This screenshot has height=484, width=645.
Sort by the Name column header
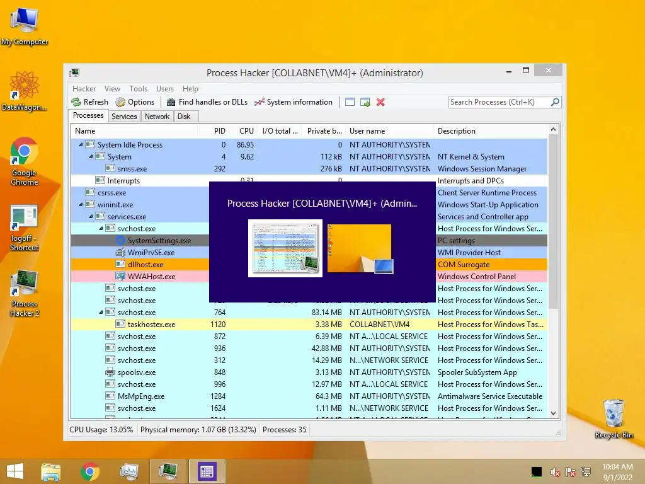(134, 131)
